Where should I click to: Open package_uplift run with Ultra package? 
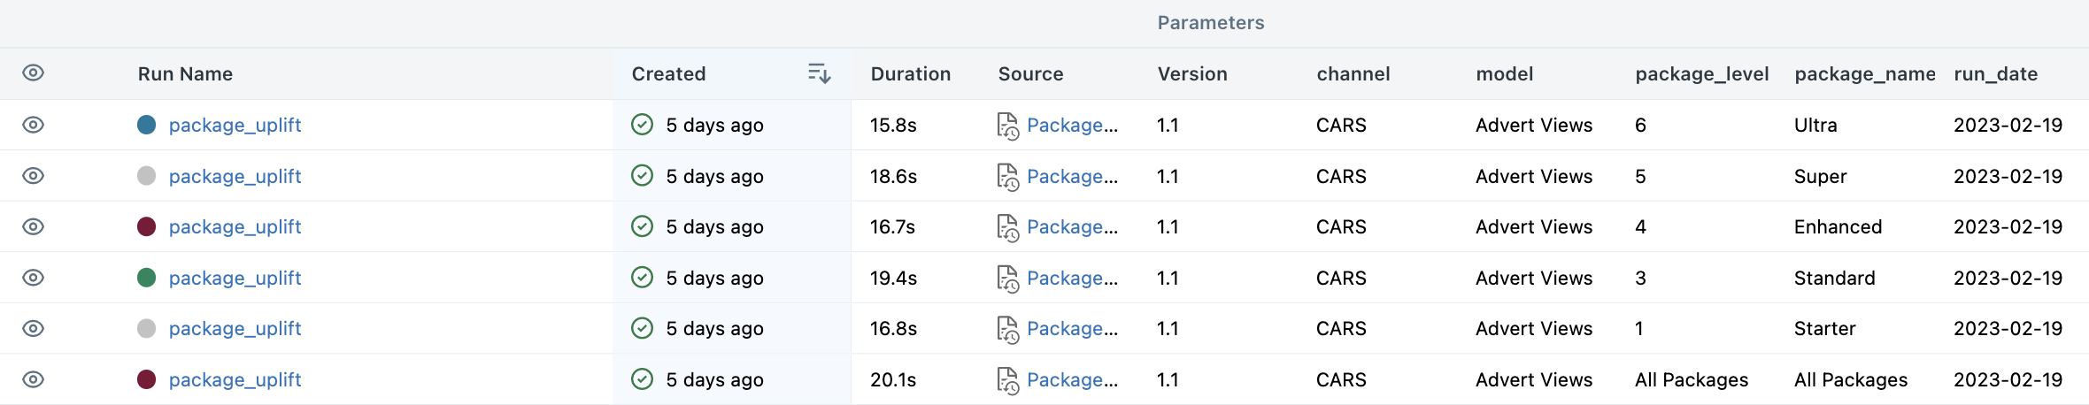click(235, 126)
